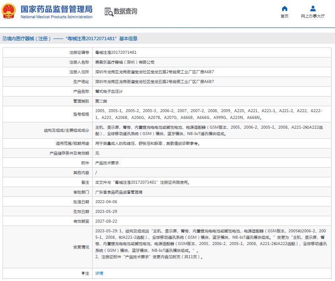Click the remark text 本文件与…注册证共同使用
335x281 pixels.
pyautogui.click(x=143, y=182)
